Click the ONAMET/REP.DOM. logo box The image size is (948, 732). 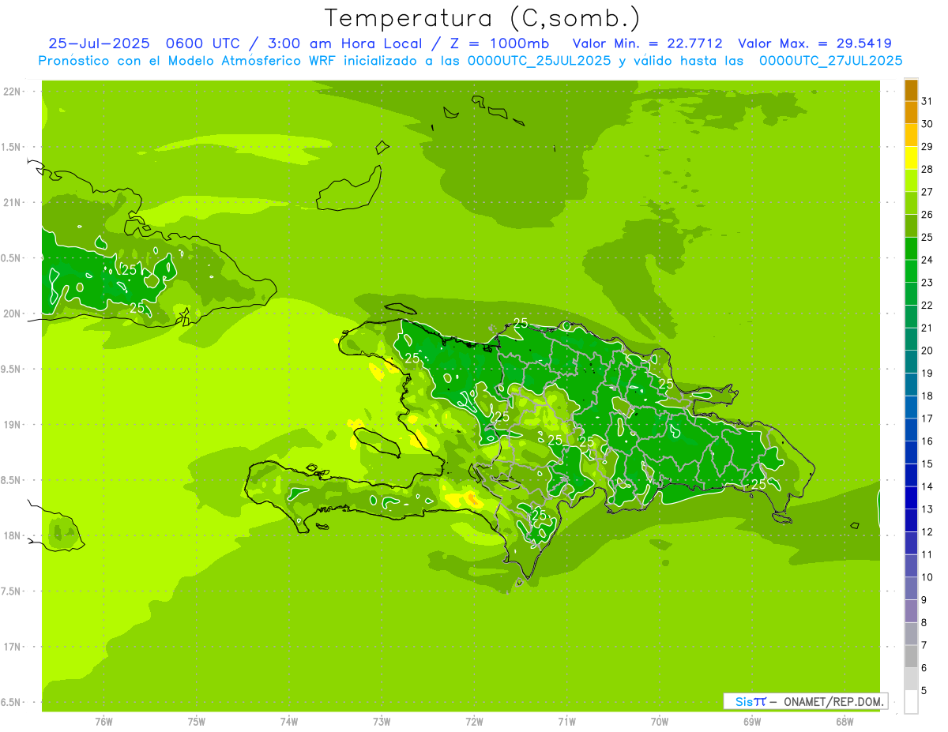click(x=806, y=701)
